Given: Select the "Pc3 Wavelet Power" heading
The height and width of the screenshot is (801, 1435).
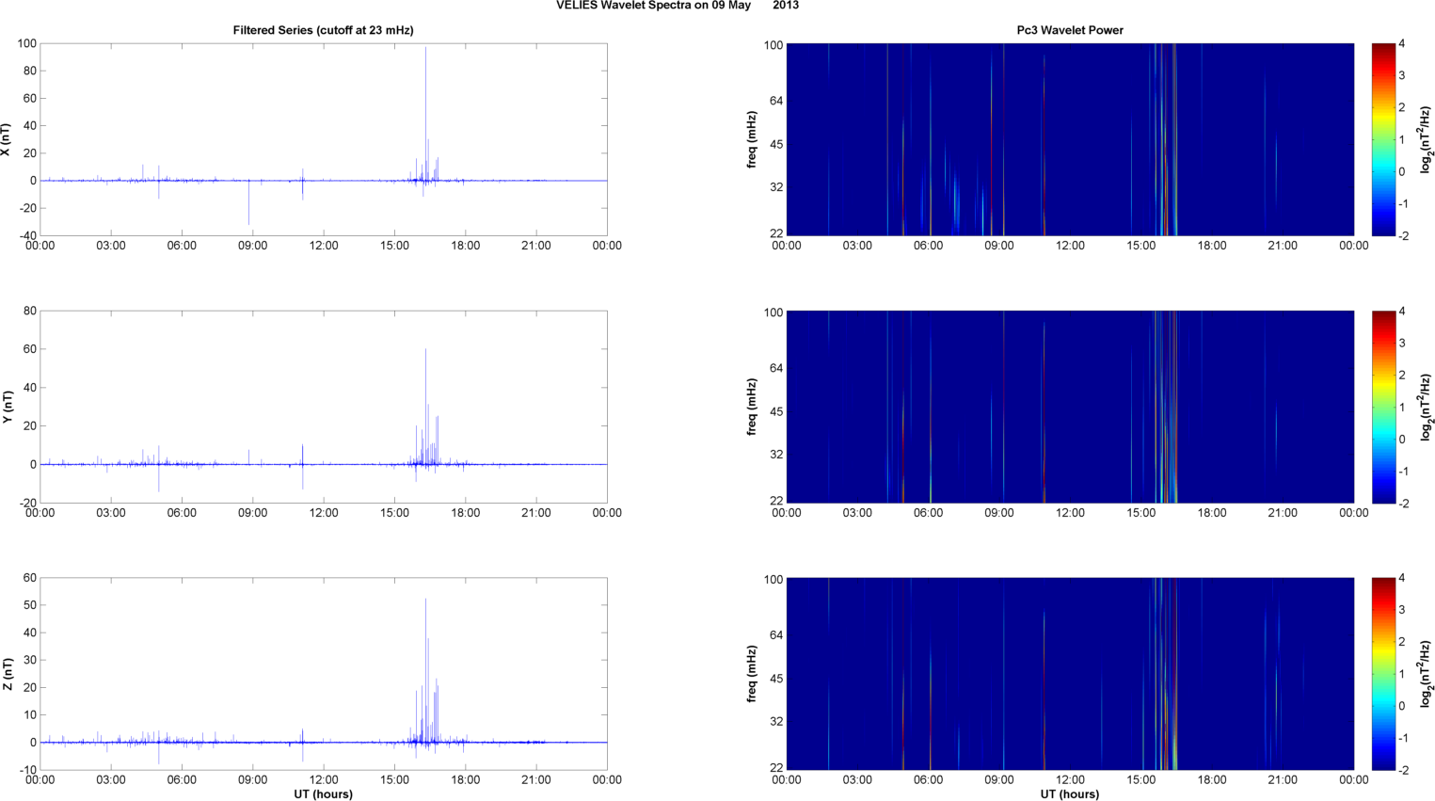Looking at the screenshot, I should [1070, 30].
